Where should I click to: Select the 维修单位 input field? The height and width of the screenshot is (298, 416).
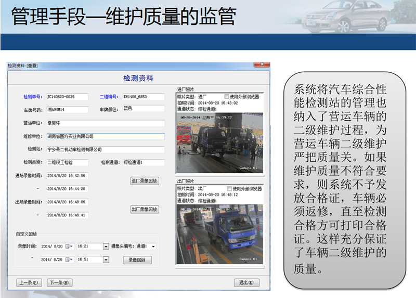click(105, 136)
